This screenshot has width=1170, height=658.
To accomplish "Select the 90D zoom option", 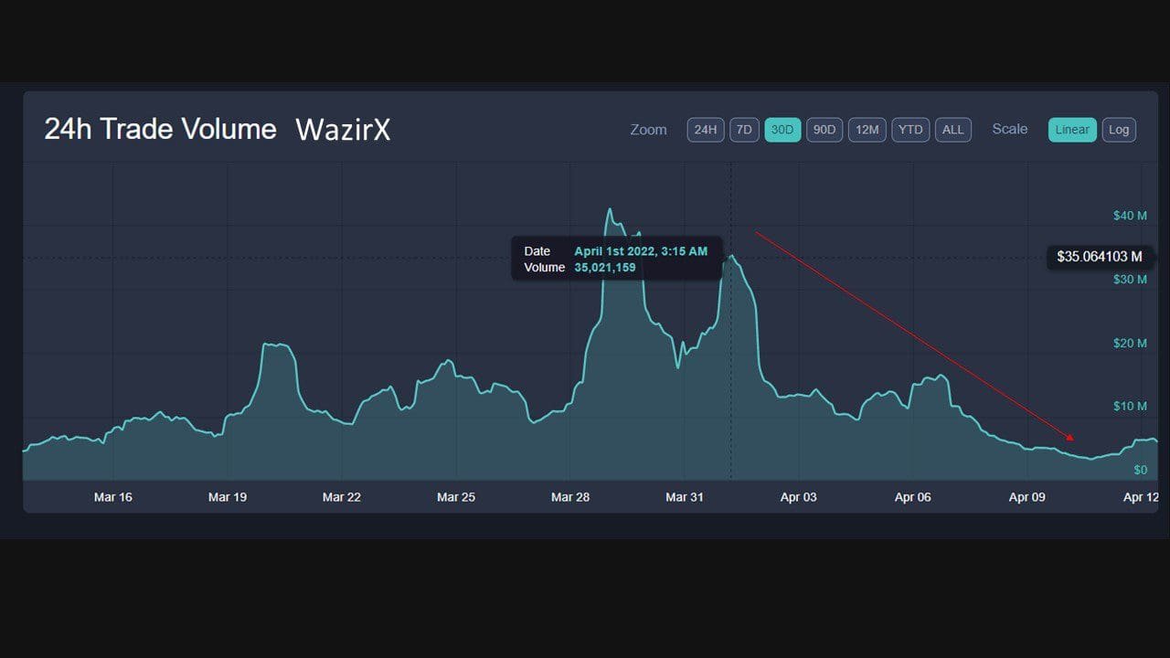I will pos(824,130).
